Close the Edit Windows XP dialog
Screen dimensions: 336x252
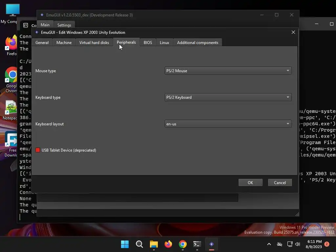293,32
